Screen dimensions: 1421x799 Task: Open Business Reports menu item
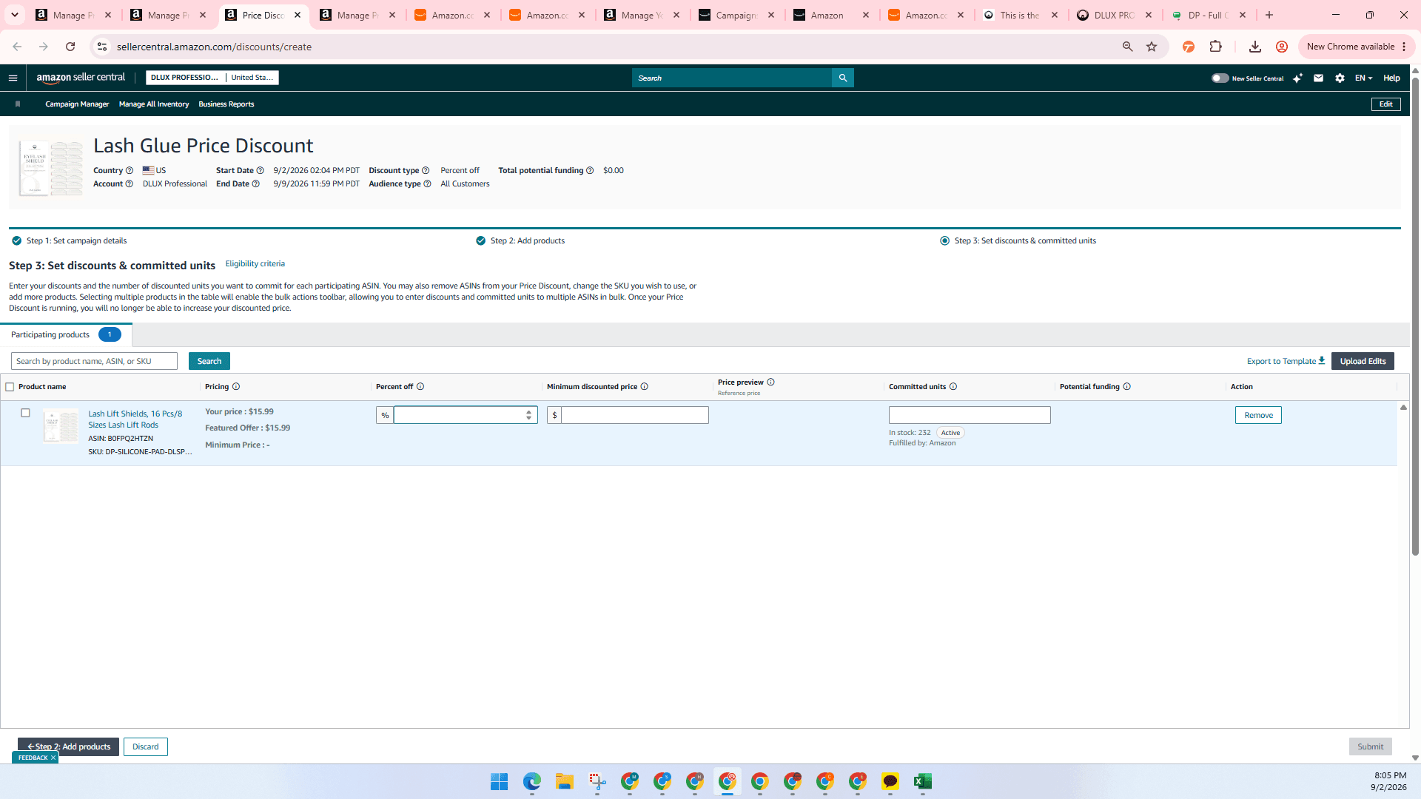point(226,104)
